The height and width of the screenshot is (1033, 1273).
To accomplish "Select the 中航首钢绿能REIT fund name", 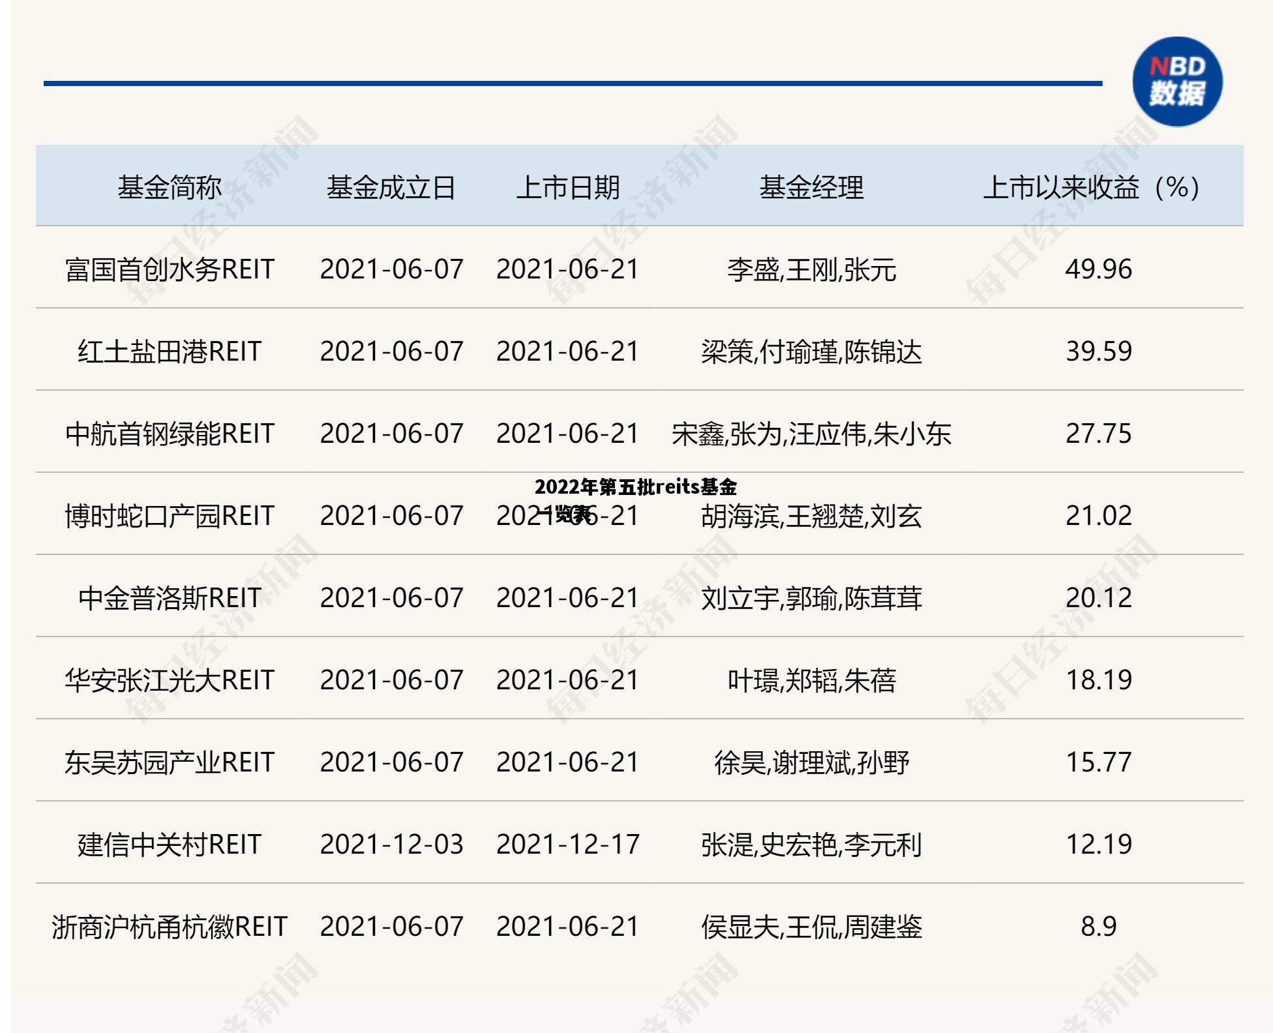I will (170, 434).
